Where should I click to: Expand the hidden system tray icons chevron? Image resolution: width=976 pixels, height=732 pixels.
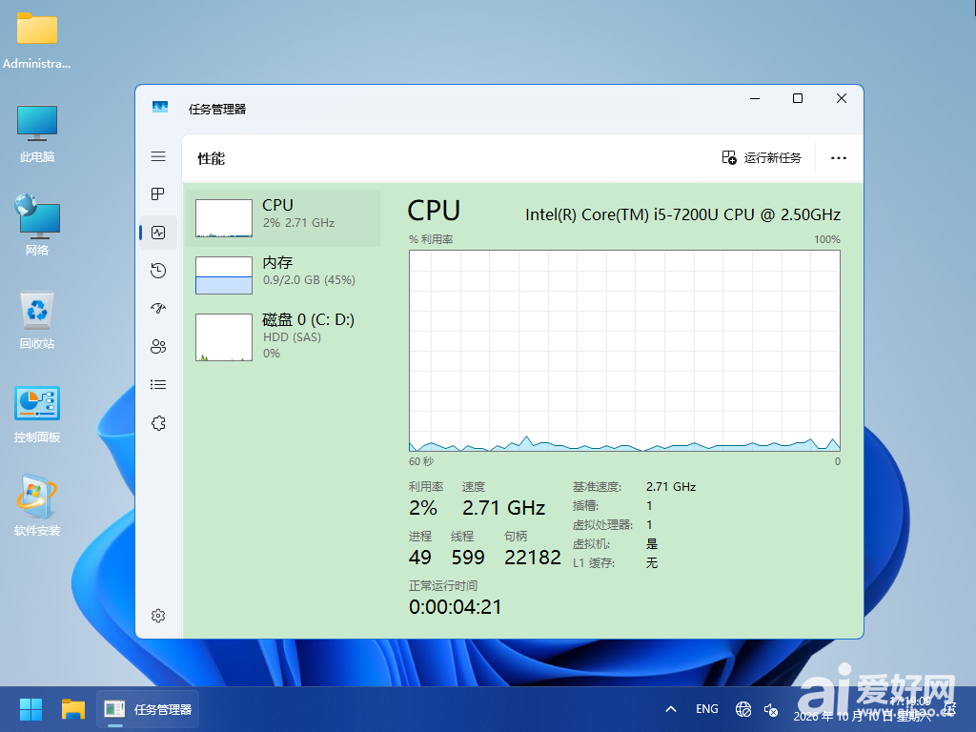tap(671, 709)
